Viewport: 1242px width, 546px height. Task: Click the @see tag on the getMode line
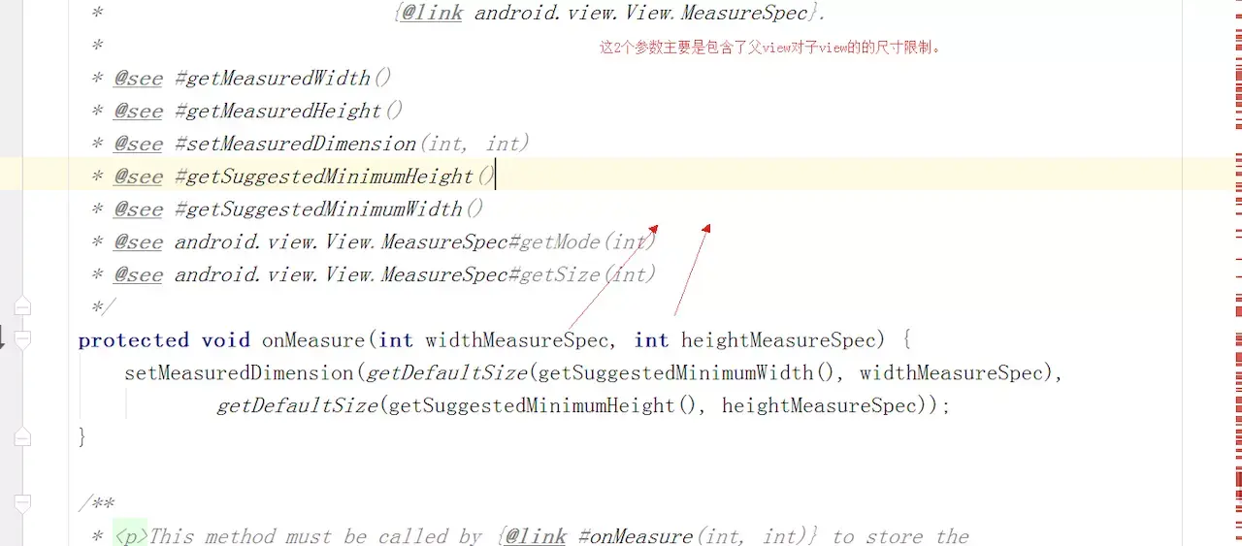(138, 242)
